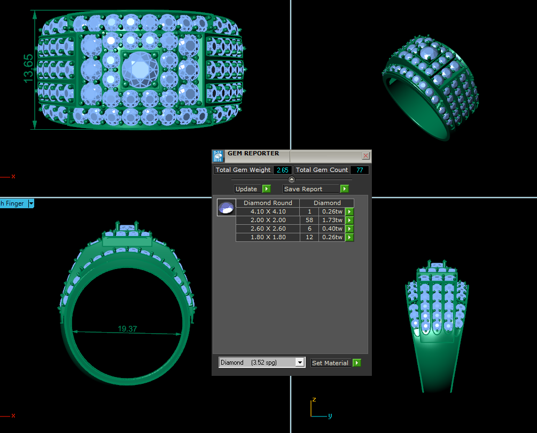Click the Total Gem Count label
The width and height of the screenshot is (537, 433).
(322, 170)
